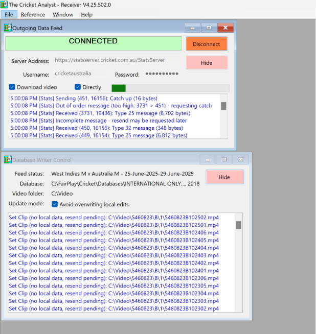Click the Server Address field
This screenshot has height=334, width=316.
pyautogui.click(x=117, y=60)
